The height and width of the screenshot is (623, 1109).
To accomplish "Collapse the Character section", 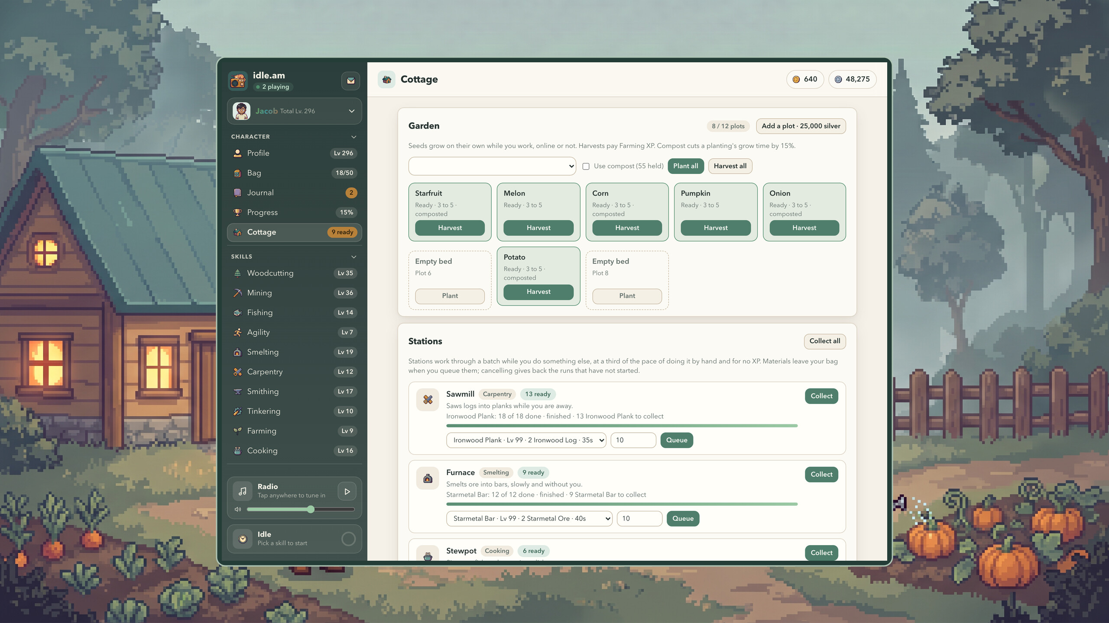I will [353, 137].
